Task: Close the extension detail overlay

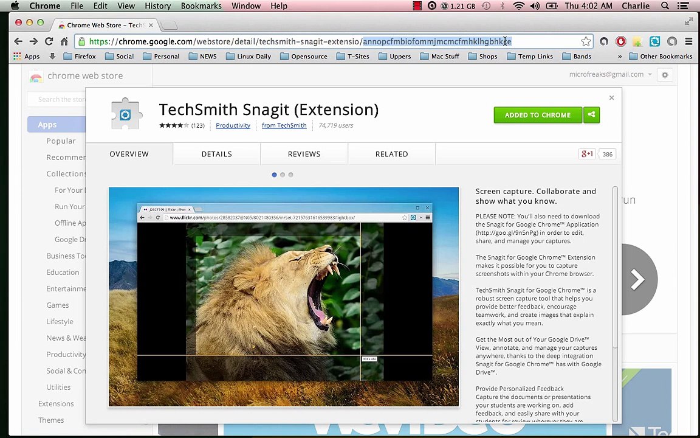Action: tap(611, 98)
